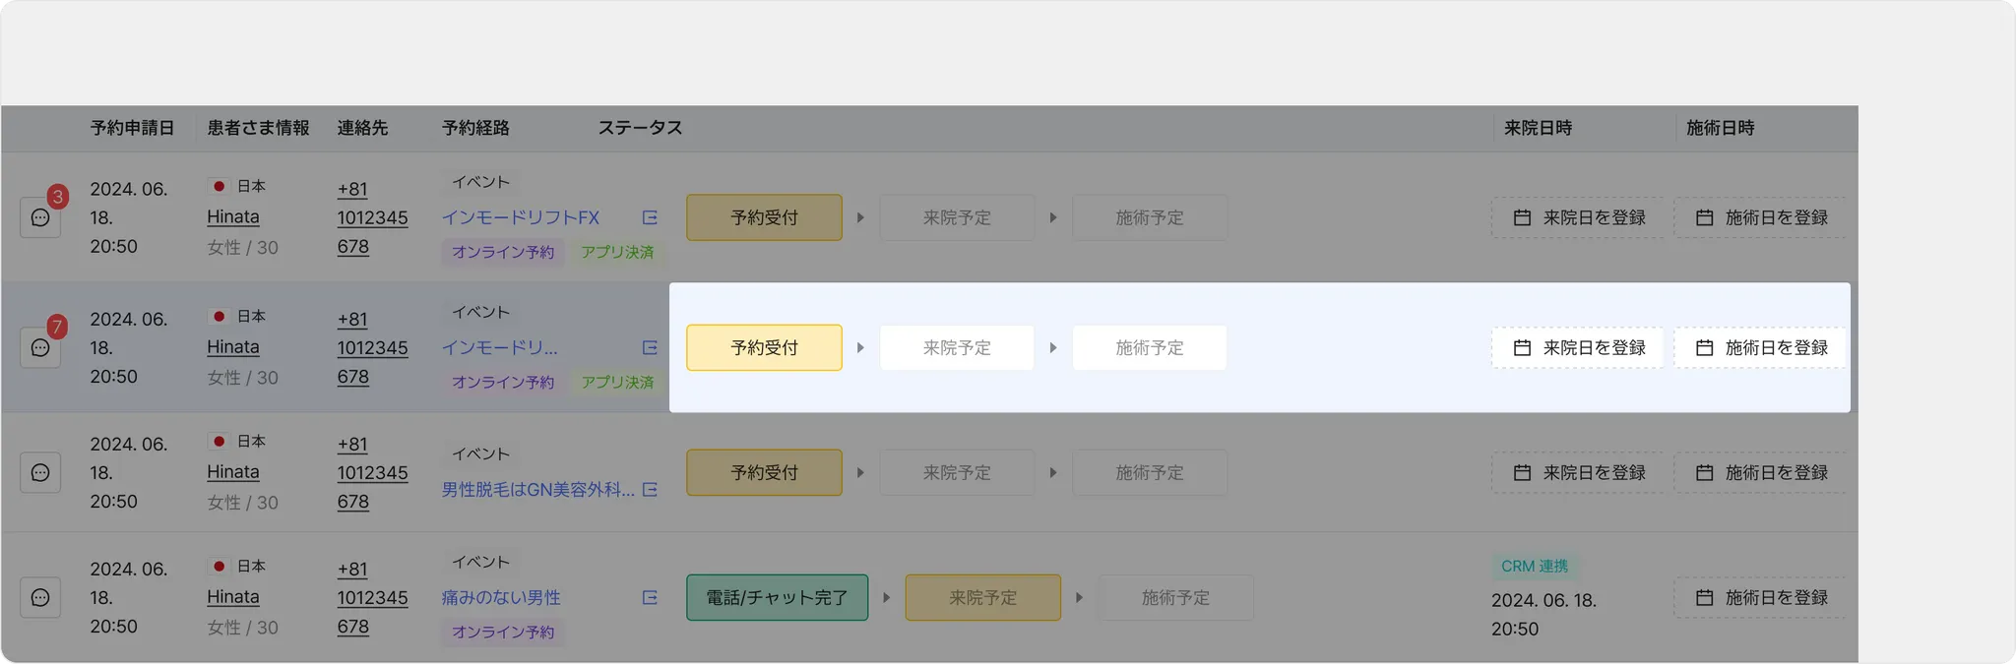Click the CRM 連携 tag
Image resolution: width=2016 pixels, height=664 pixels.
pyautogui.click(x=1534, y=566)
